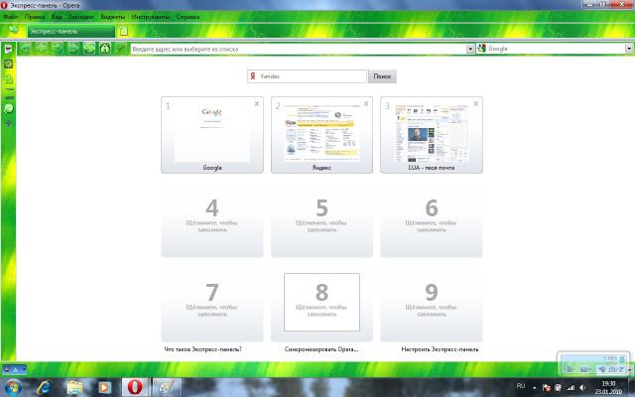Open the tabs menu icon left of tab

13,31
